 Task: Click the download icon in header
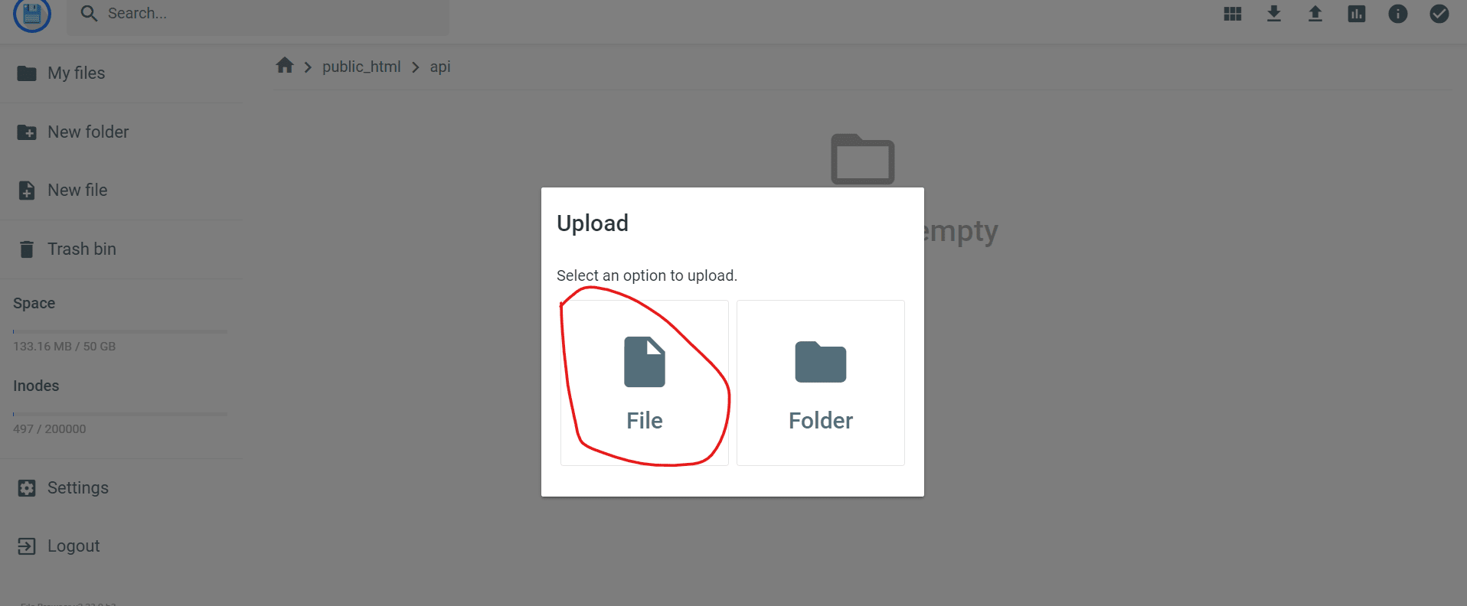1274,14
